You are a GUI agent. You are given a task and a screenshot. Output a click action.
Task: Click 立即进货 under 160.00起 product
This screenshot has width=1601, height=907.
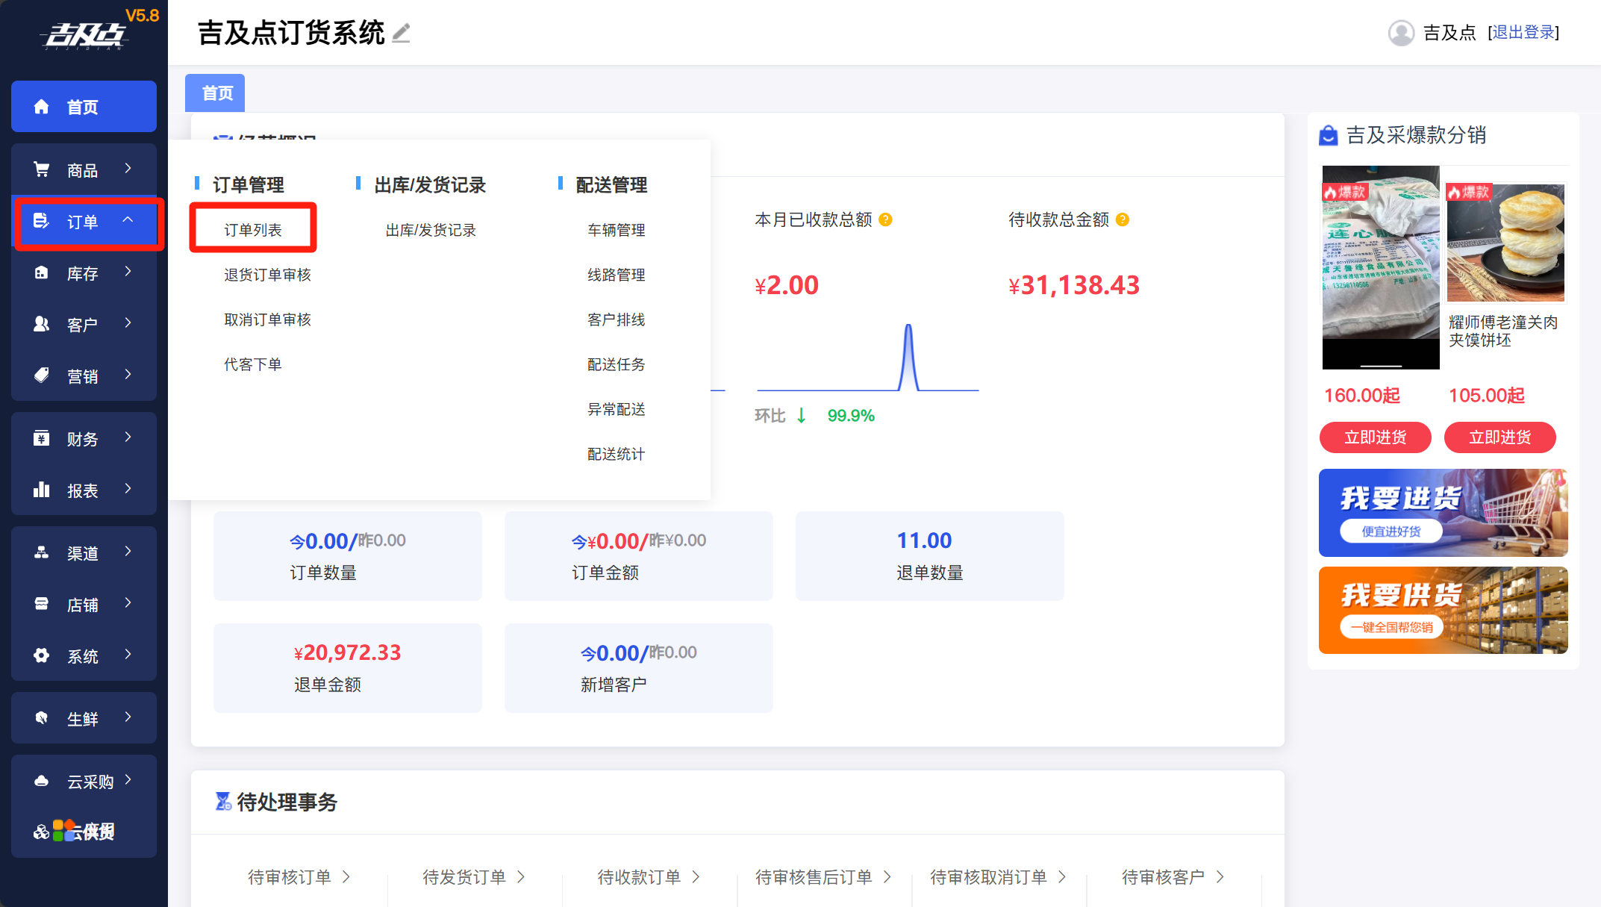[x=1375, y=437]
